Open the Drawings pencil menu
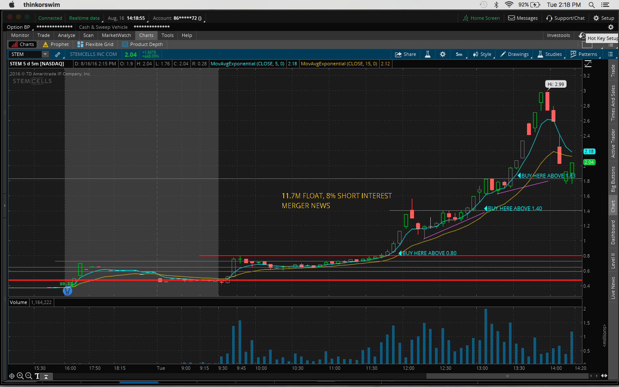619x387 pixels. [x=514, y=54]
